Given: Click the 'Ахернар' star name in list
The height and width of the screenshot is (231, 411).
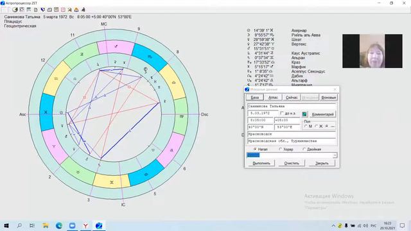Looking at the screenshot, I should coord(299,30).
